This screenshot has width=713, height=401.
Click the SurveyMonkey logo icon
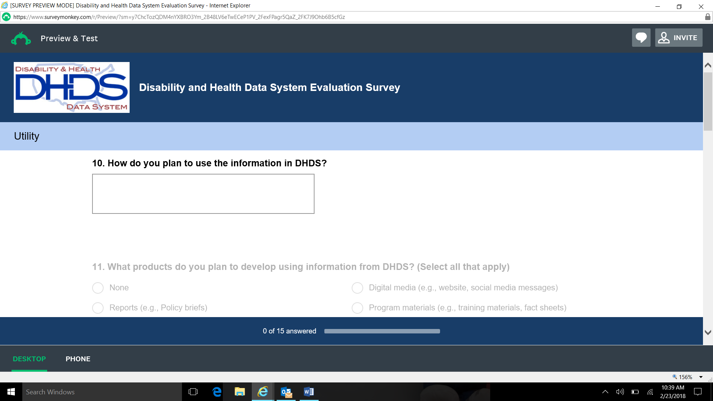click(x=21, y=39)
